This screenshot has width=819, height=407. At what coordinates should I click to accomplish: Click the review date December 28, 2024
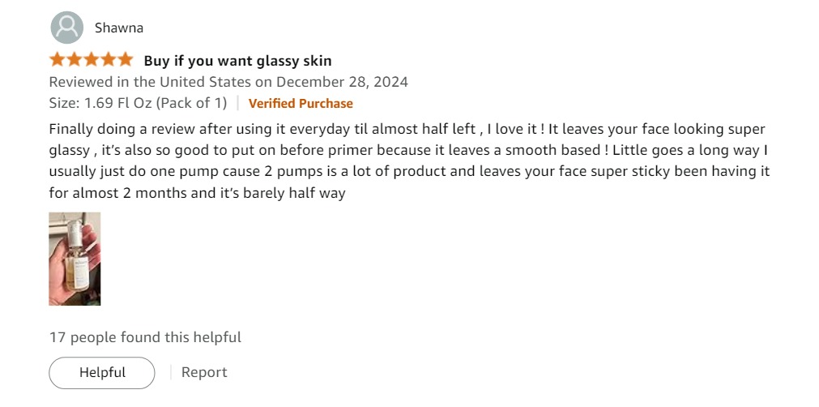(x=342, y=82)
